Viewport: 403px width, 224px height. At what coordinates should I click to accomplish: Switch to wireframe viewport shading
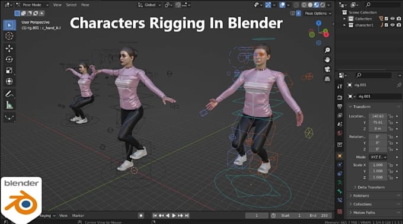pyautogui.click(x=304, y=5)
